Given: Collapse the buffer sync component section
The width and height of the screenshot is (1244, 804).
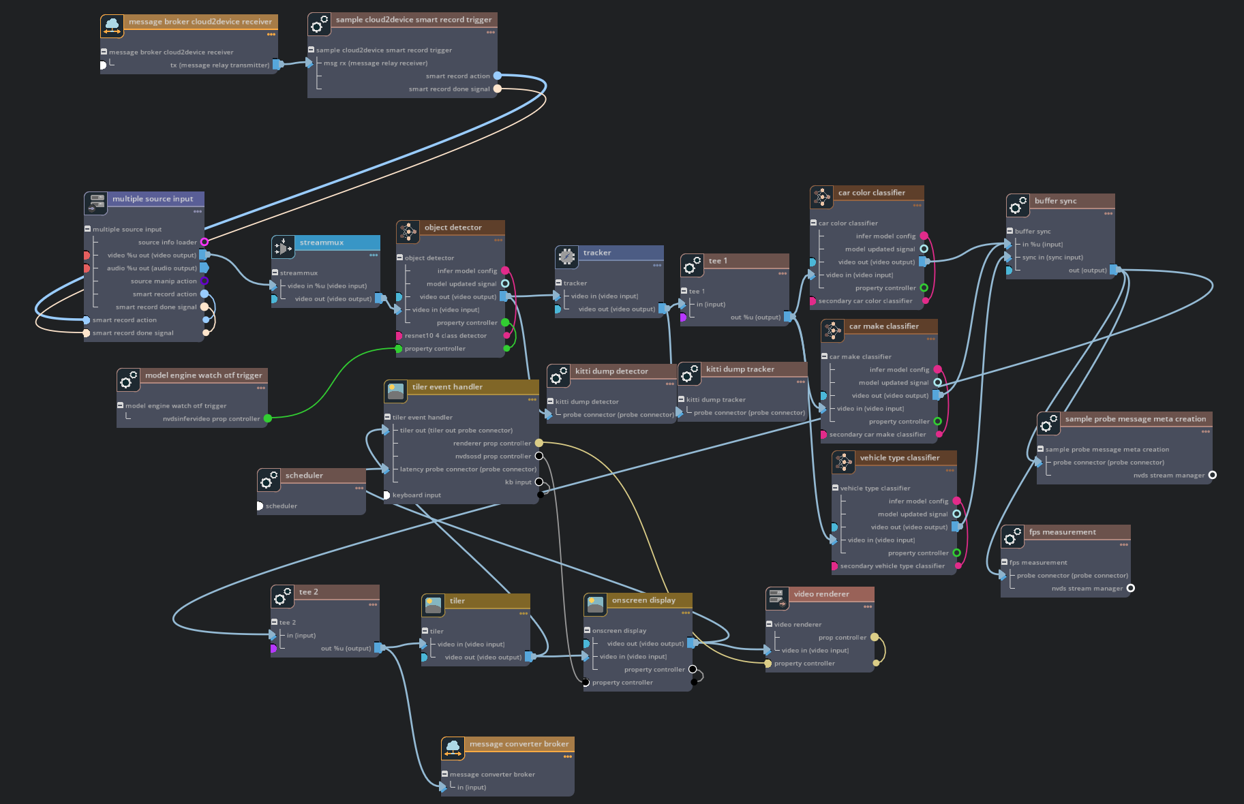Looking at the screenshot, I should point(1010,231).
